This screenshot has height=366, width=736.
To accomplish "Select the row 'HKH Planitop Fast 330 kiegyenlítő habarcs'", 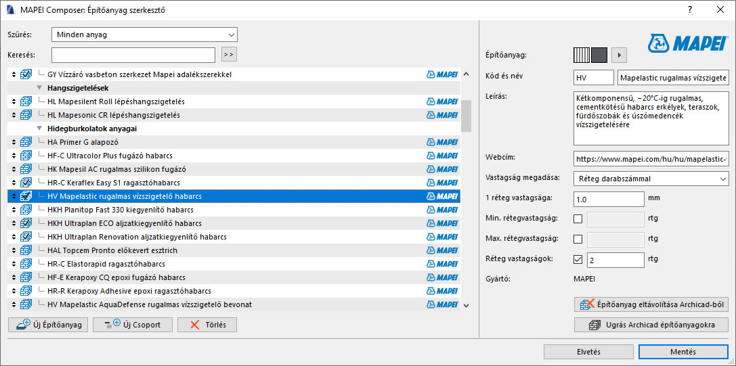I will (234, 210).
